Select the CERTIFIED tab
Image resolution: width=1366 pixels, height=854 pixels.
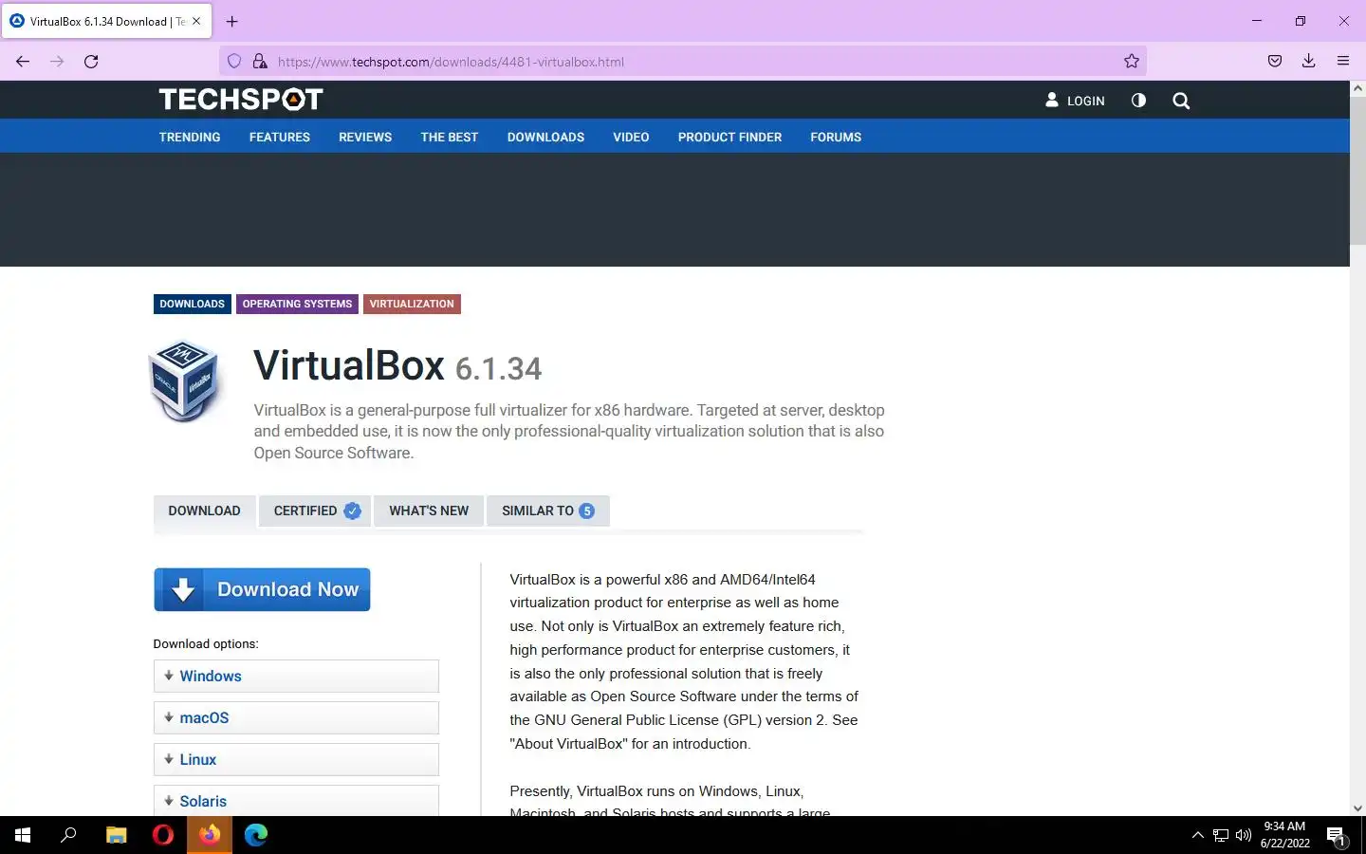pyautogui.click(x=315, y=511)
